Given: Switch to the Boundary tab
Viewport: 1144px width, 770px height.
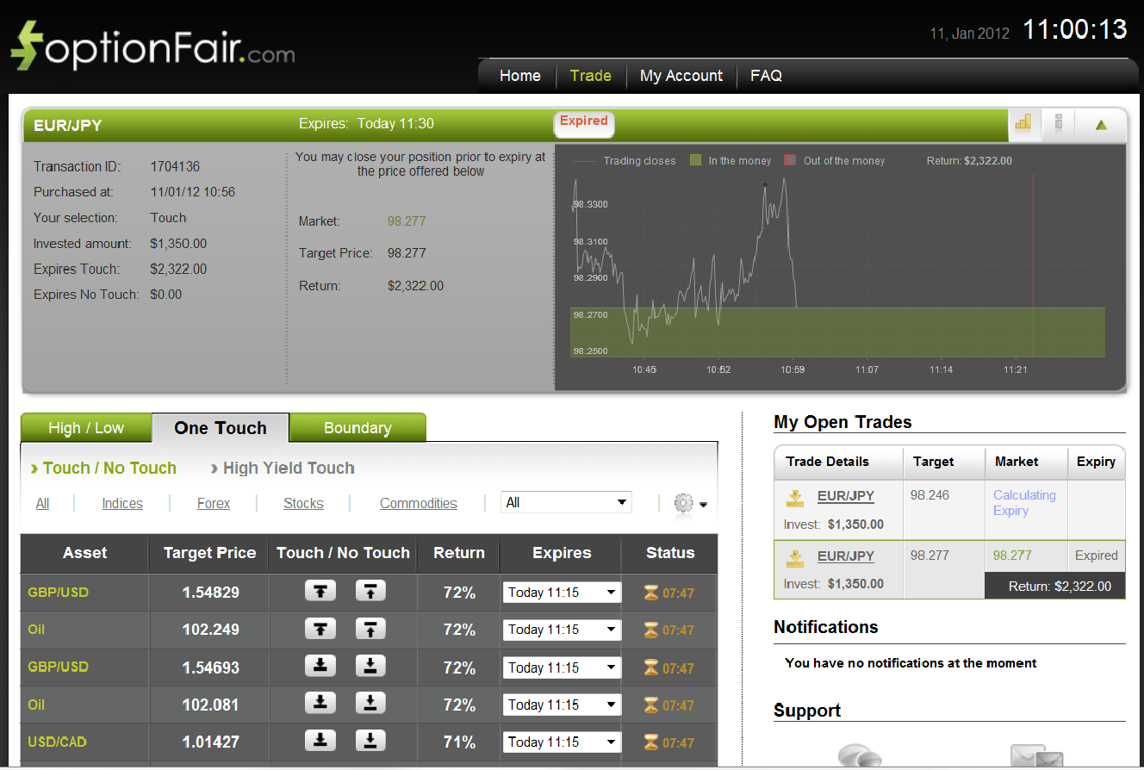Looking at the screenshot, I should (x=357, y=427).
